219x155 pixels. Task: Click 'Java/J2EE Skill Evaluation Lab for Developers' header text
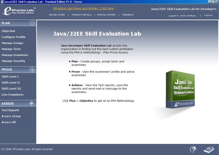184,9
